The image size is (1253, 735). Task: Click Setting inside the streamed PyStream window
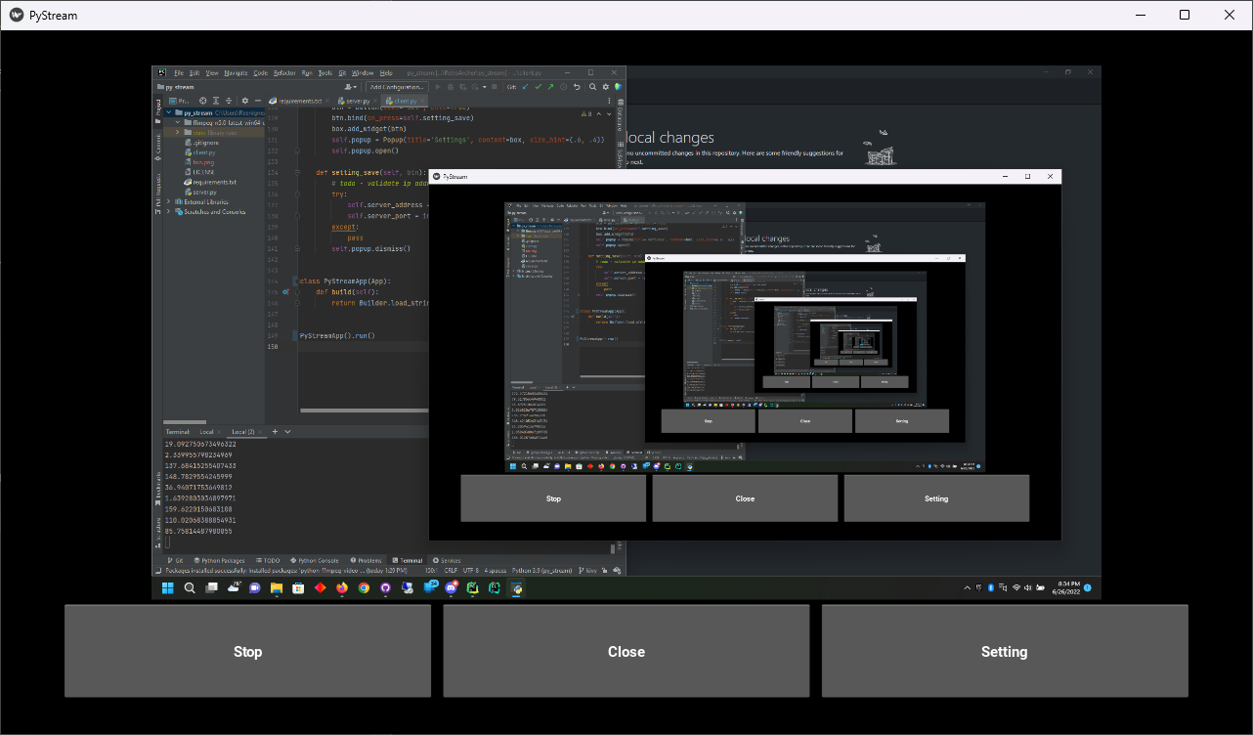(x=936, y=498)
